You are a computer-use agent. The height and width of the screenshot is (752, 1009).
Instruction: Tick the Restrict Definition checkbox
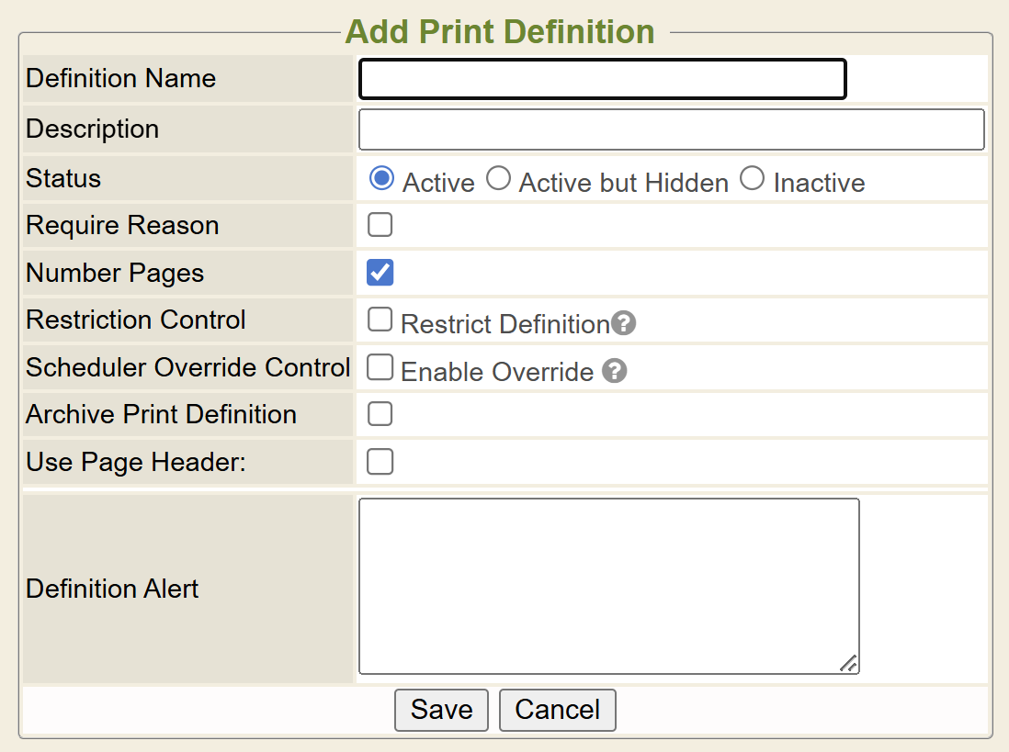[380, 320]
